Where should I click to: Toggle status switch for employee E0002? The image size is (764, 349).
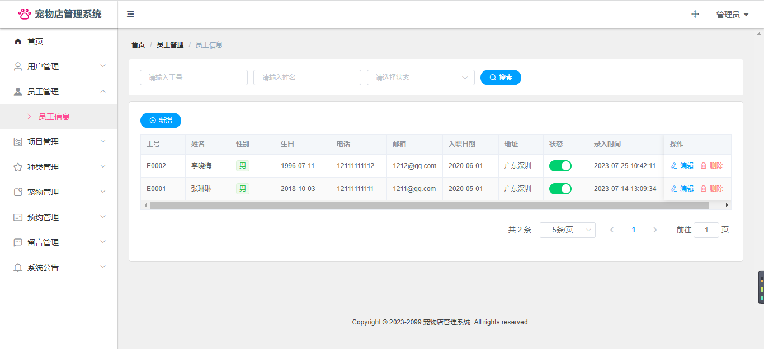[560, 166]
